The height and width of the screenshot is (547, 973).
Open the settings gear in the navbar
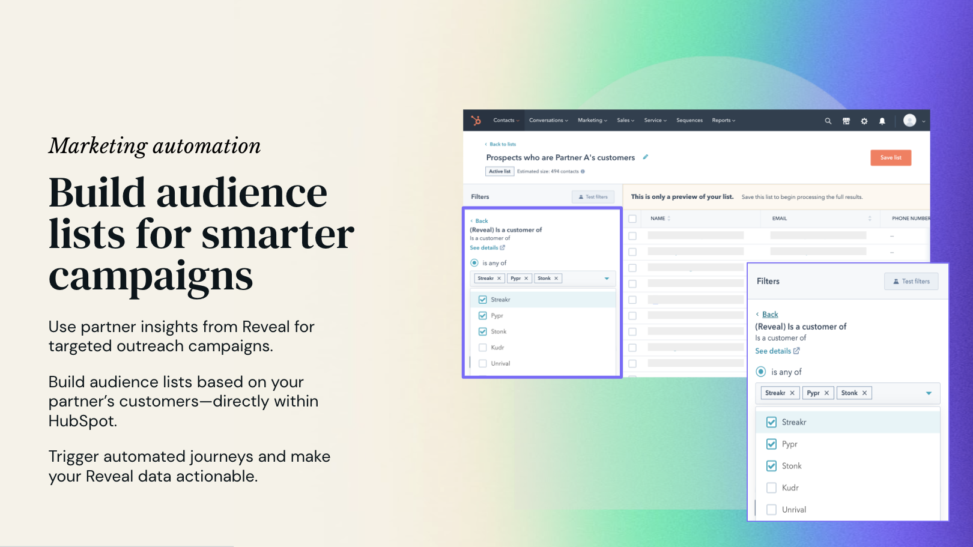coord(864,121)
